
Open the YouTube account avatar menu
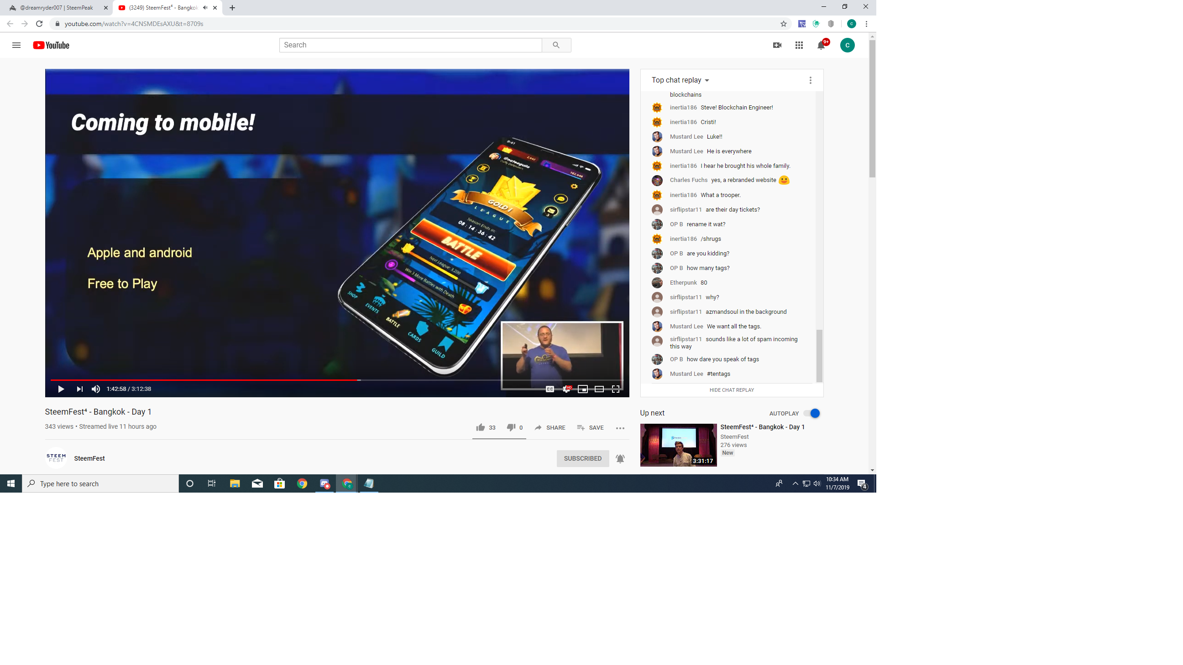pyautogui.click(x=847, y=45)
